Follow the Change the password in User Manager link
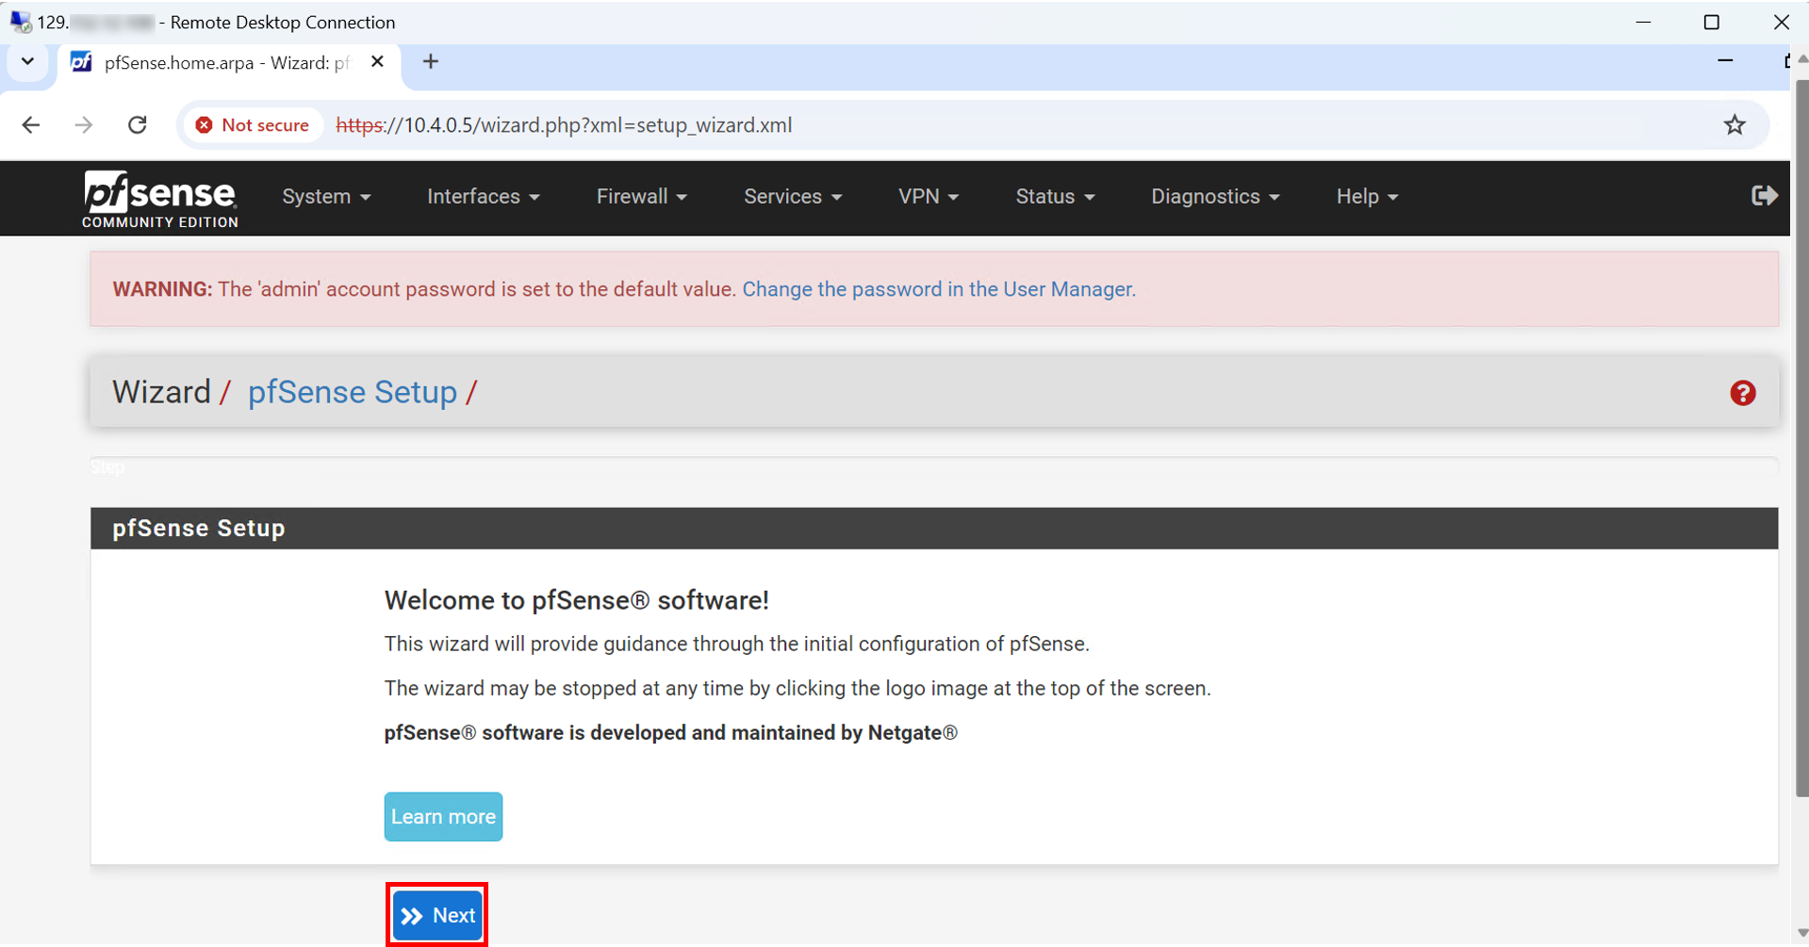Image resolution: width=1809 pixels, height=947 pixels. pos(939,289)
